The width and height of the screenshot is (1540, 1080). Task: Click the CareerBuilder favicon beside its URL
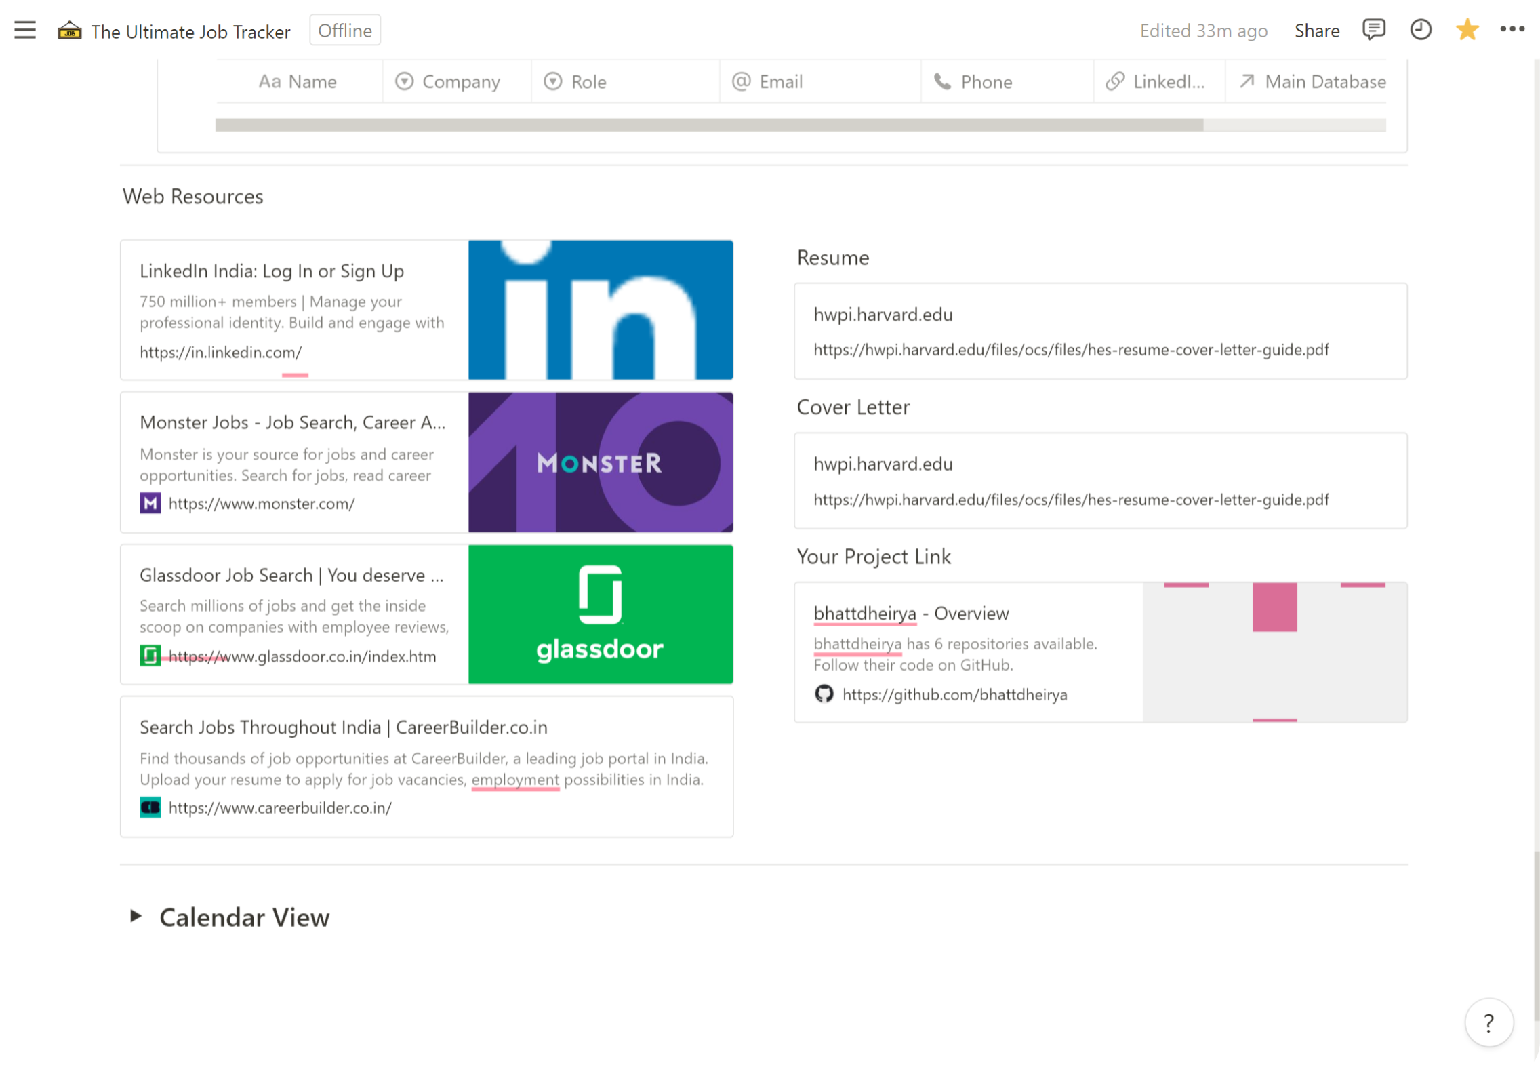click(150, 808)
